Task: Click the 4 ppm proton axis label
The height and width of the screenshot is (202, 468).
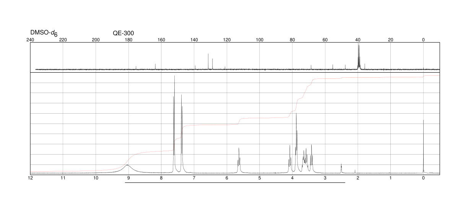Action: [292, 178]
